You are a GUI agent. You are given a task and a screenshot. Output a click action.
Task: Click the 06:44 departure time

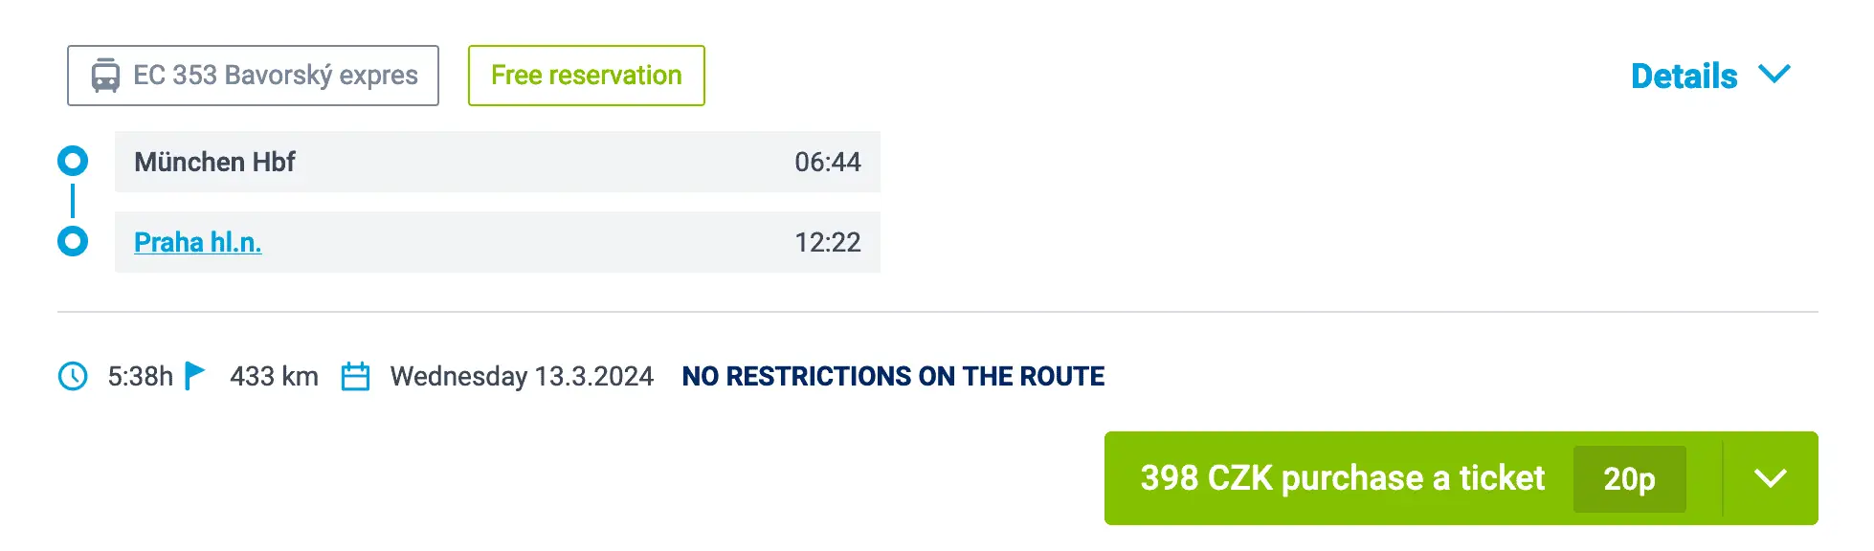tap(827, 162)
